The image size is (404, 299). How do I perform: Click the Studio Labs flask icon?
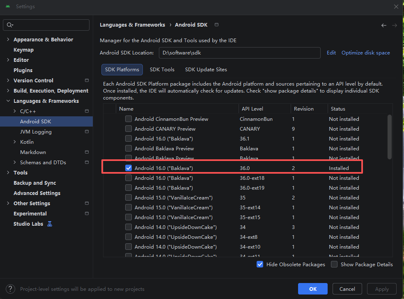pos(50,224)
